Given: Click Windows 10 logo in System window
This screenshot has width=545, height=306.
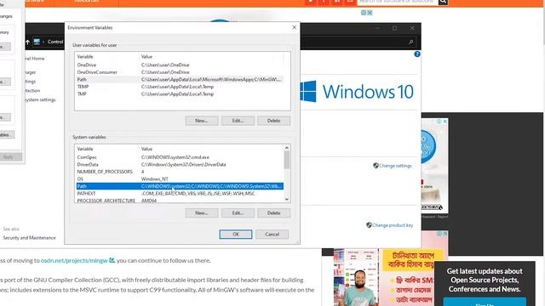Looking at the screenshot, I should pyautogui.click(x=357, y=92).
